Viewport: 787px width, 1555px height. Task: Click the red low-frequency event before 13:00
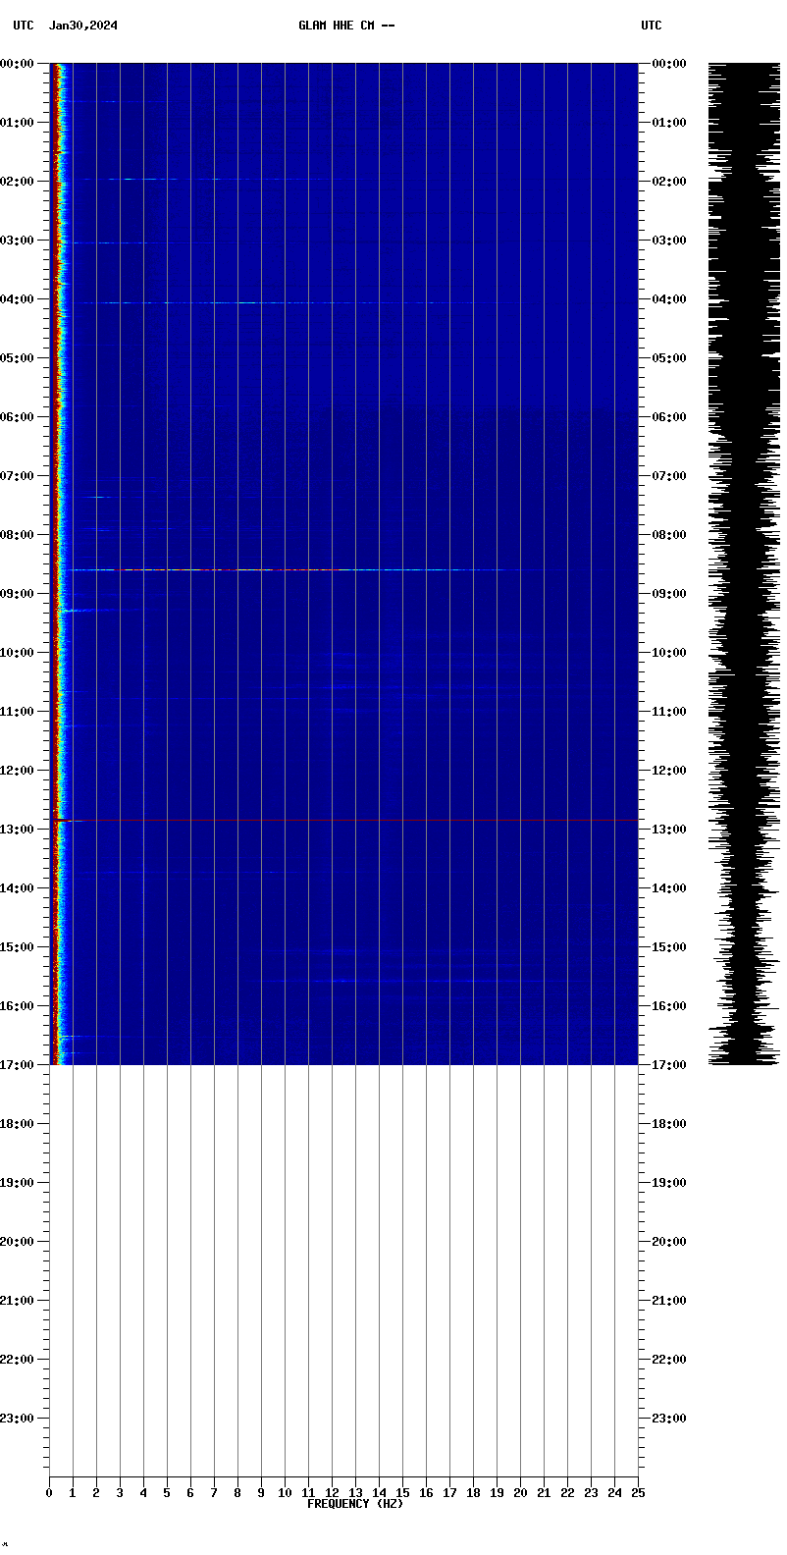coord(60,820)
